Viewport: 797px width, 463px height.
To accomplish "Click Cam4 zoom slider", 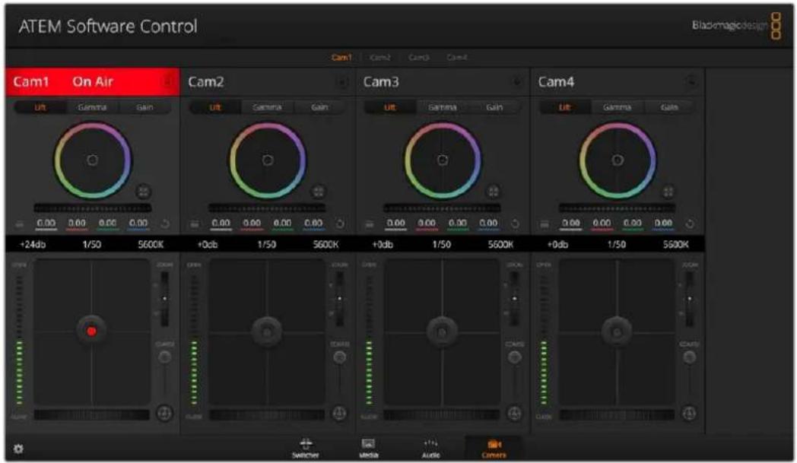I will (x=690, y=299).
